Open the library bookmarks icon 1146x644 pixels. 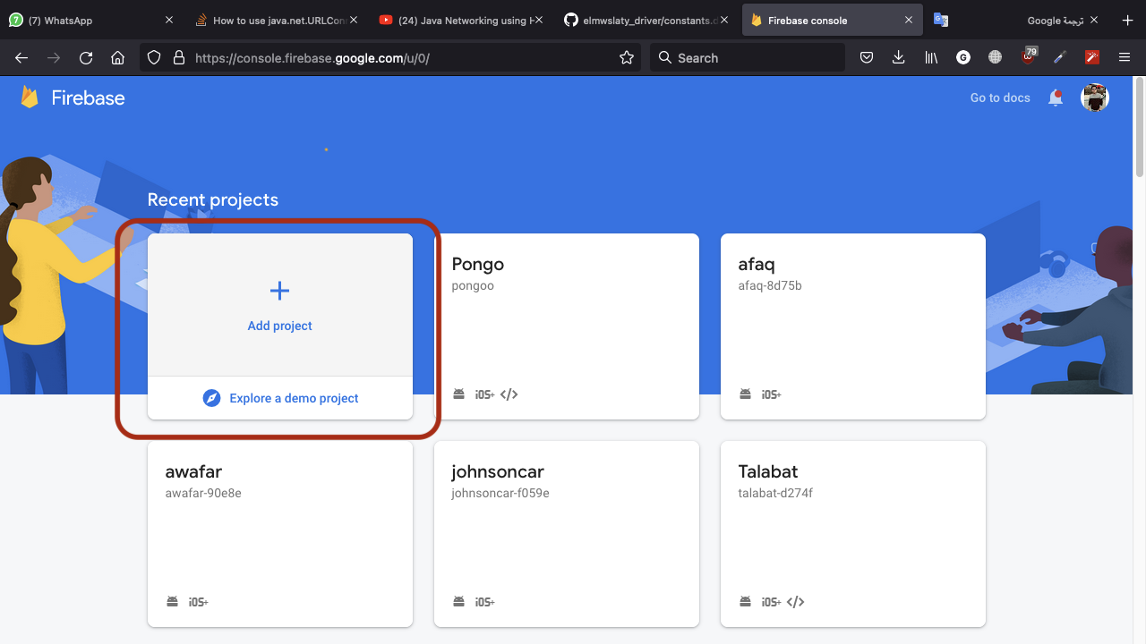(x=931, y=57)
